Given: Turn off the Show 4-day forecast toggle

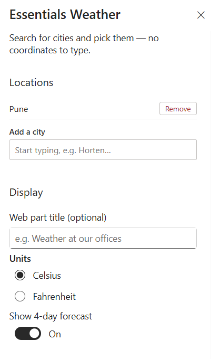Looking at the screenshot, I should click(28, 334).
